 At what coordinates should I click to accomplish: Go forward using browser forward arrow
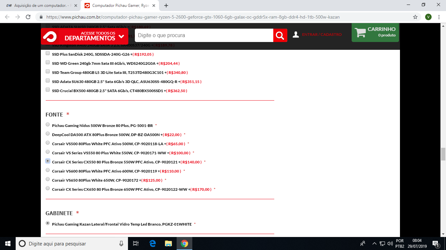click(x=18, y=17)
